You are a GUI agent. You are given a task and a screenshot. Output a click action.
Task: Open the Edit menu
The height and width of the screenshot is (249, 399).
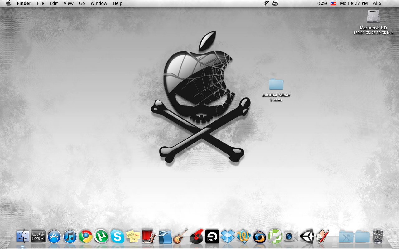coord(54,3)
